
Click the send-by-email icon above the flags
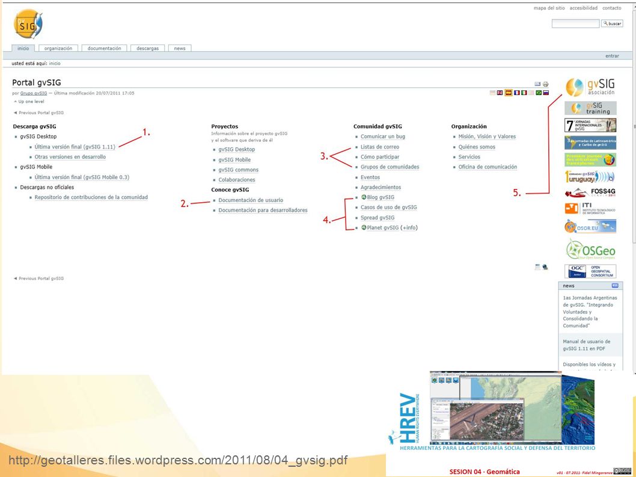(537, 84)
